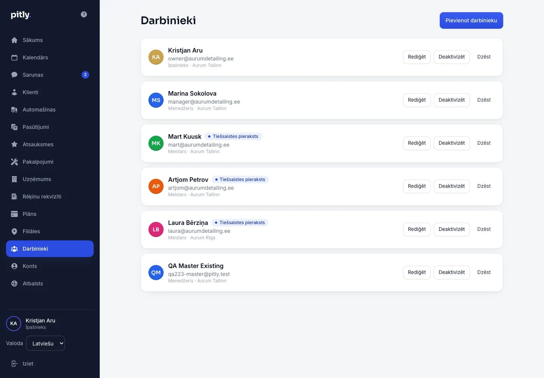Click Laura Bērziņa's LB avatar
Screen dimensions: 544x378
[156, 229]
